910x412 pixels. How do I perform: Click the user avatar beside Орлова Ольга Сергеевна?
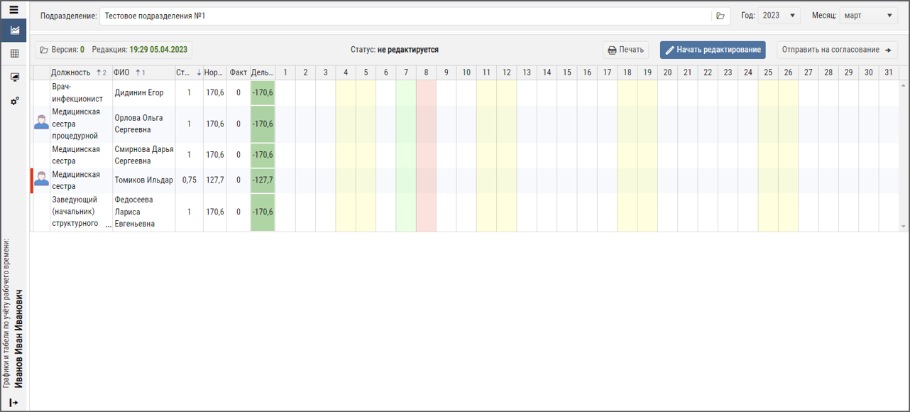click(x=41, y=124)
